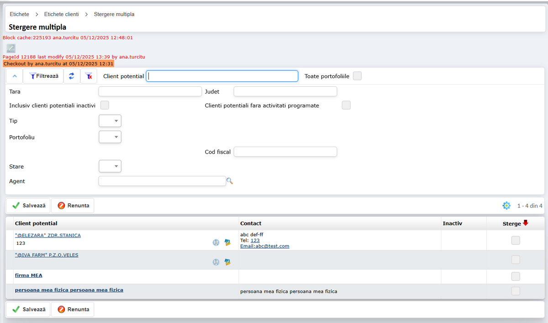Screen dimensions: 548x323
Task: Clear filters with the red-X funnel icon
Action: tap(89, 76)
